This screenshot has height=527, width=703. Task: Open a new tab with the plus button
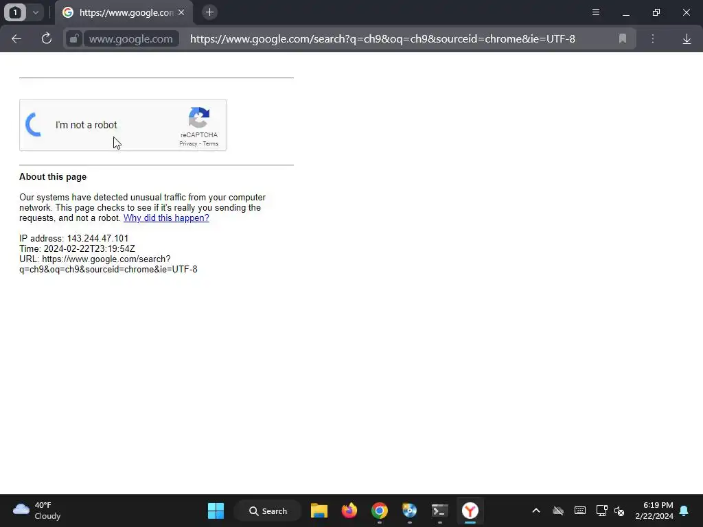209,12
